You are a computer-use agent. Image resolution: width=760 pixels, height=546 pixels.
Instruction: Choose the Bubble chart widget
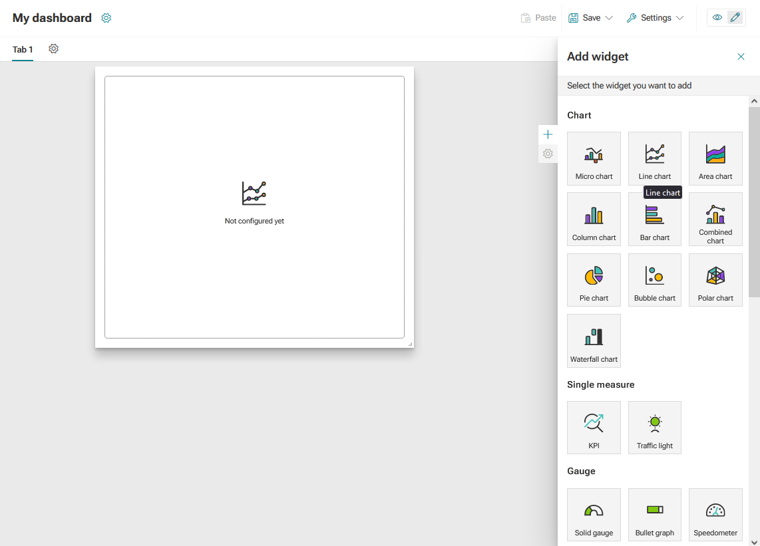point(654,280)
